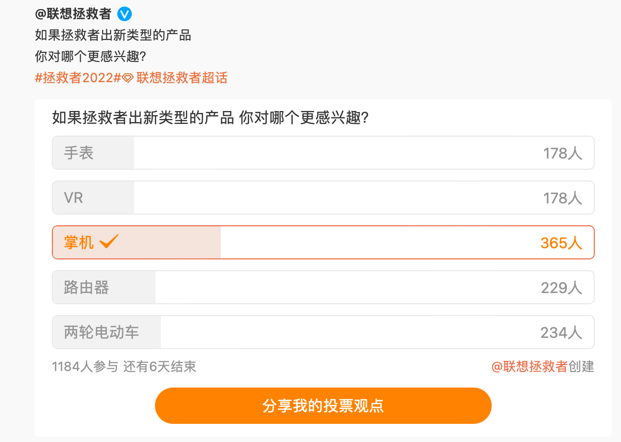Image resolution: width=621 pixels, height=442 pixels.
Task: Click the orange checkmark on 掌机 option
Action: click(109, 242)
